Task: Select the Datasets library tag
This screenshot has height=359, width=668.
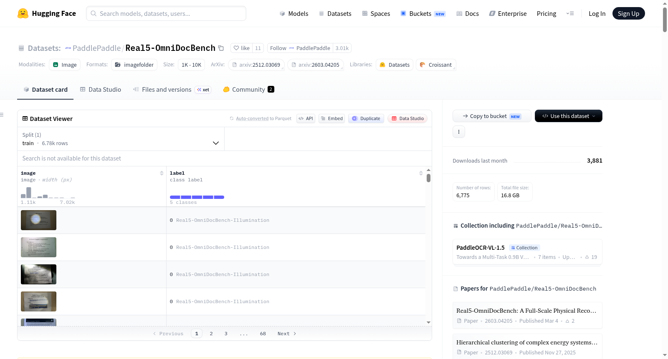Action: (x=395, y=65)
